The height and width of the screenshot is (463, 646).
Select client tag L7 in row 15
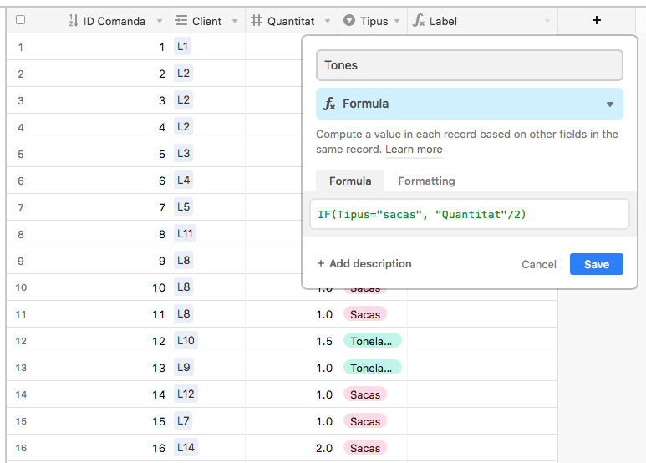(183, 420)
